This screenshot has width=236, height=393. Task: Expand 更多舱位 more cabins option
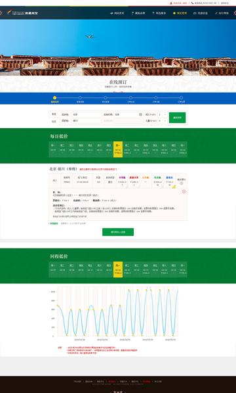(182, 181)
